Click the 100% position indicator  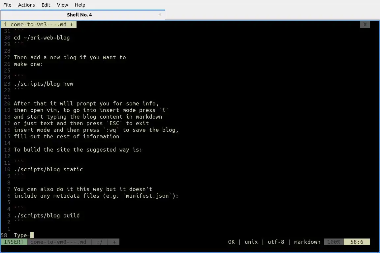(x=334, y=242)
